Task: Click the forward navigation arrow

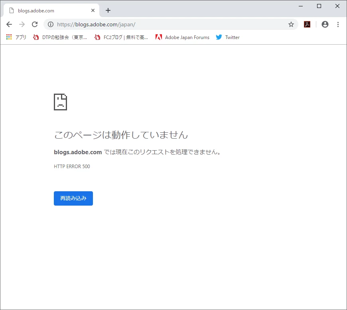Action: 22,24
